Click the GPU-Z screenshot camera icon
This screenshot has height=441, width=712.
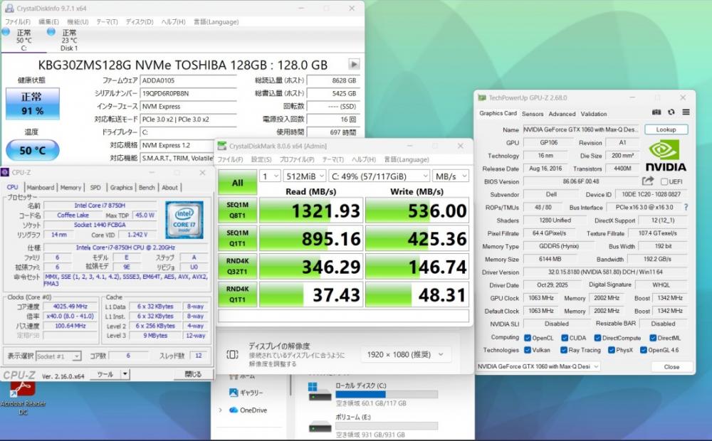coord(656,112)
